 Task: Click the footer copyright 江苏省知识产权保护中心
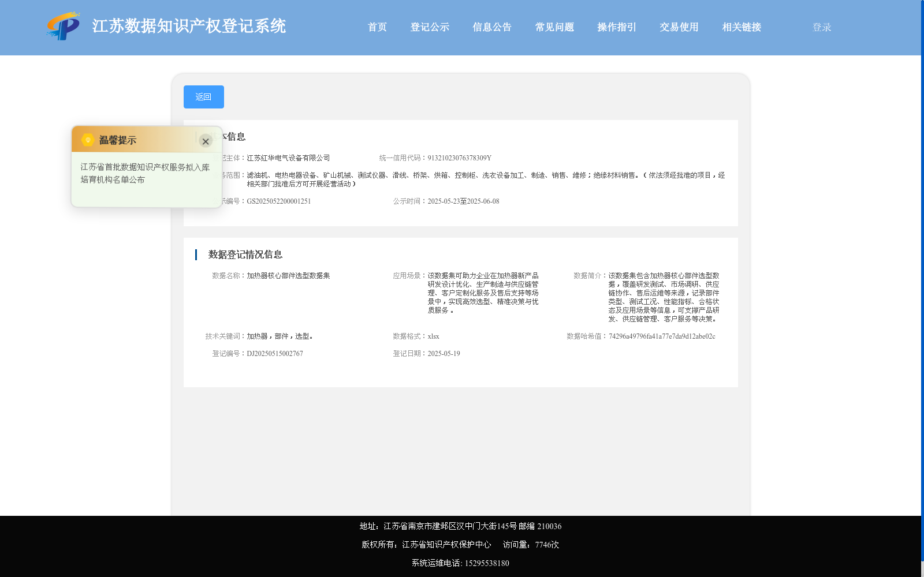pyautogui.click(x=446, y=545)
